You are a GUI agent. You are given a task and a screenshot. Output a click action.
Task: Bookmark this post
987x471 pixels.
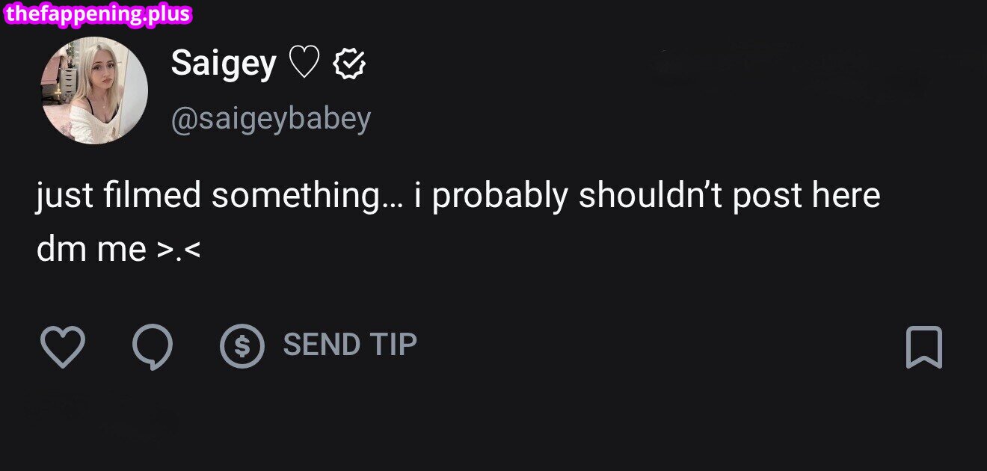coord(924,348)
